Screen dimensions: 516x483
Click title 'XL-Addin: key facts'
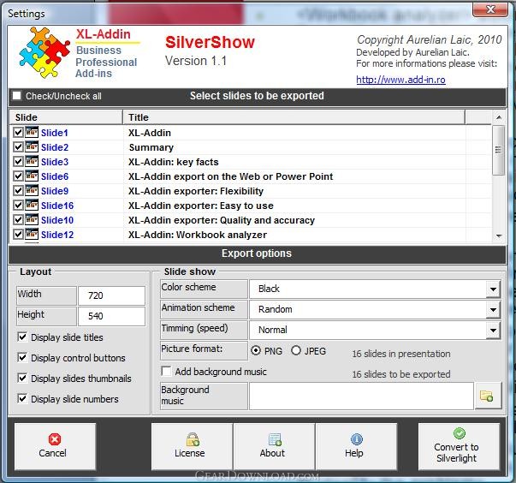(x=174, y=162)
